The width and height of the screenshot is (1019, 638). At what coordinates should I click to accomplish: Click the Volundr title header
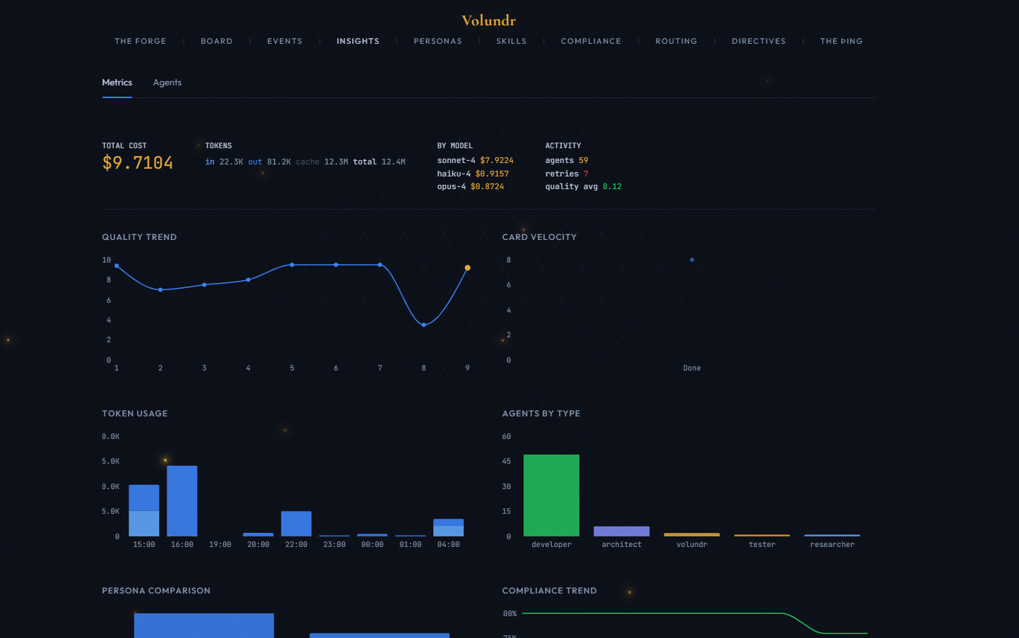pyautogui.click(x=488, y=20)
